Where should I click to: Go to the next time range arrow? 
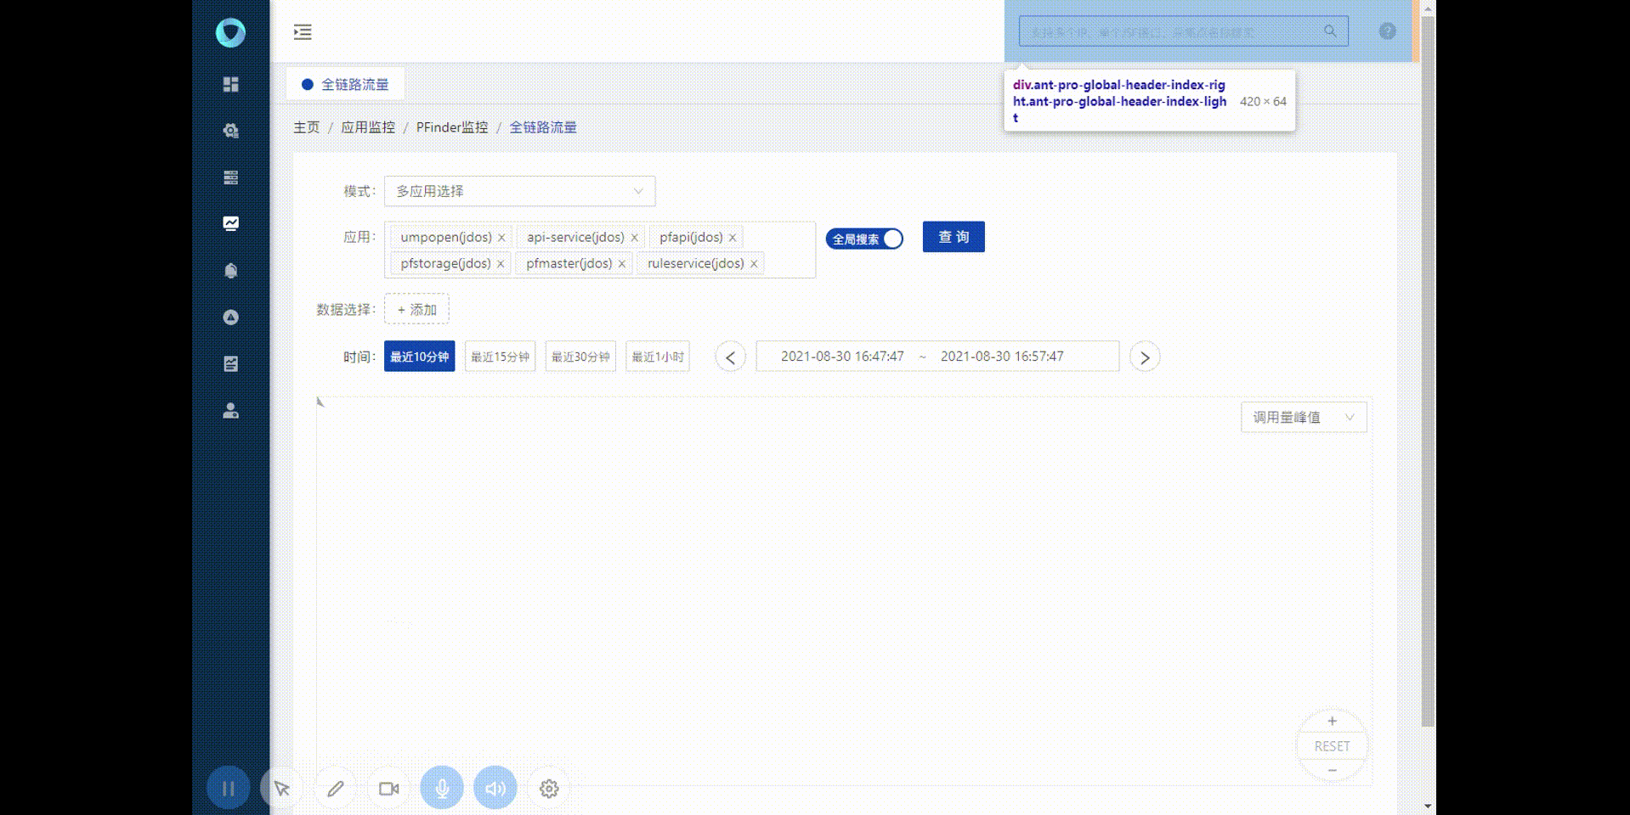click(x=1145, y=357)
